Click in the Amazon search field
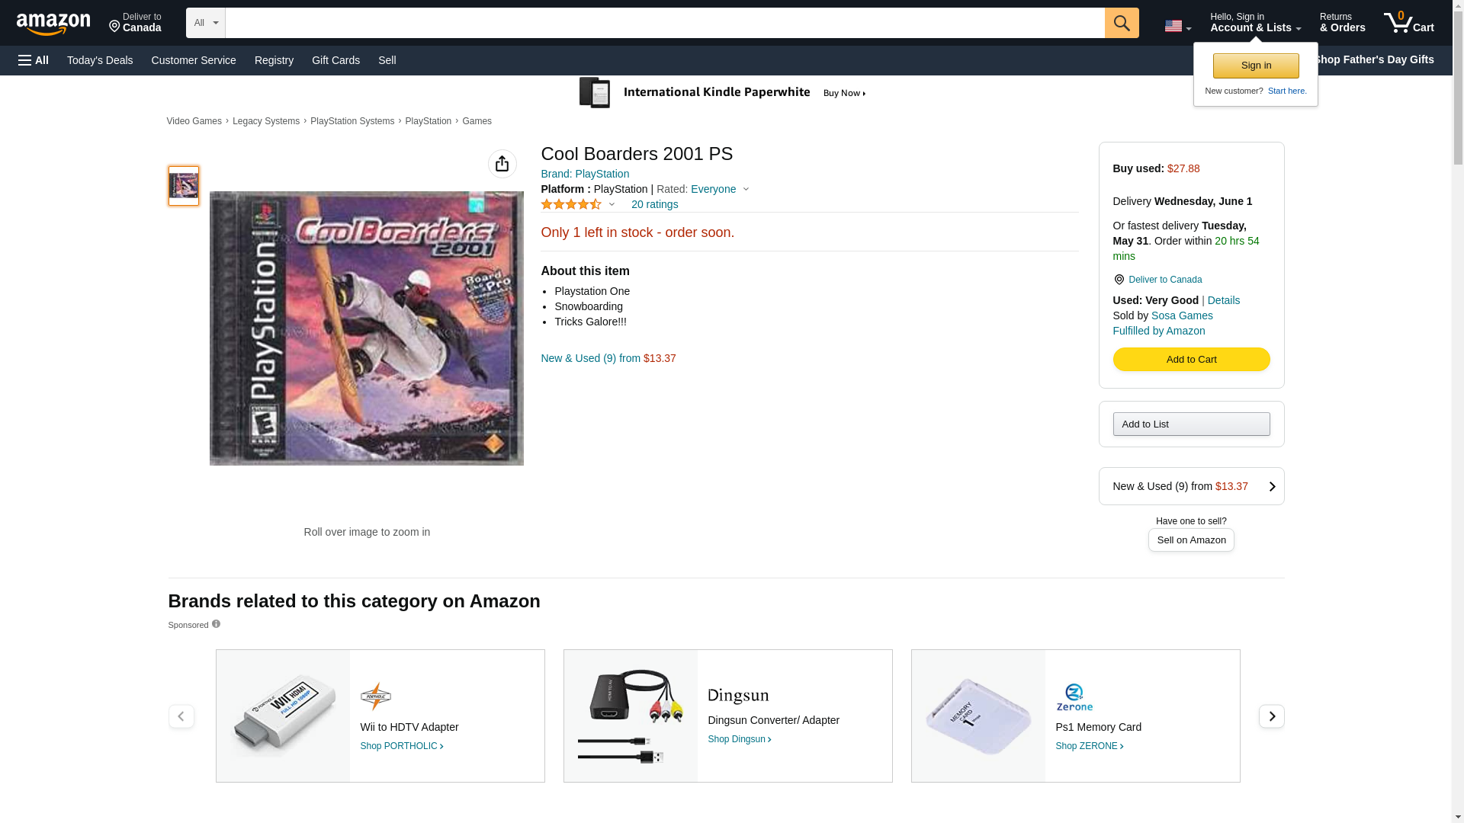Screen dimensions: 1464x823 pyautogui.click(x=665, y=23)
